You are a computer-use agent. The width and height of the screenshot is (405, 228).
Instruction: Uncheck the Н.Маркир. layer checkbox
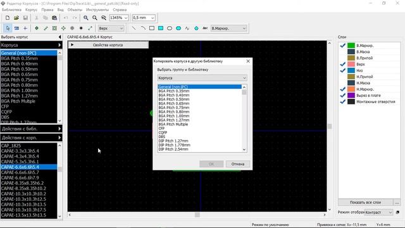pyautogui.click(x=343, y=89)
